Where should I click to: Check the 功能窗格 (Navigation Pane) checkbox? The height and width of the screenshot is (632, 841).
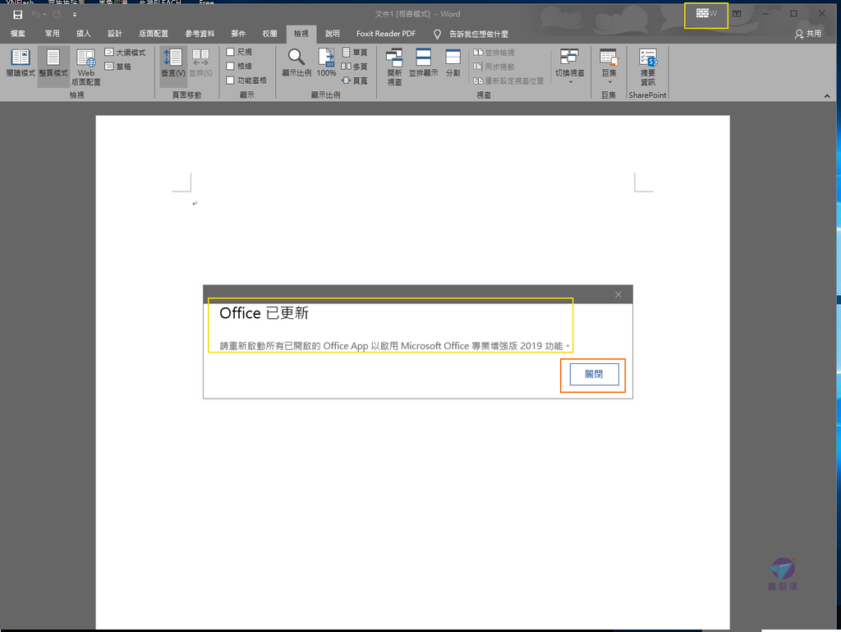click(x=231, y=81)
